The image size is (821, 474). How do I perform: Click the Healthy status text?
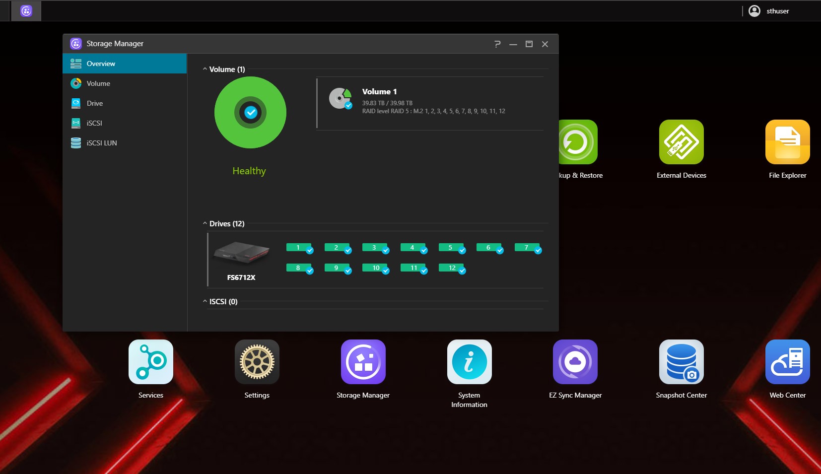tap(249, 171)
